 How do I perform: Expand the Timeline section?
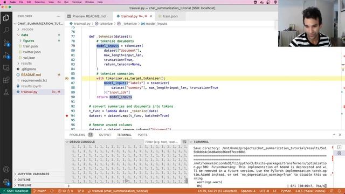coord(38,185)
